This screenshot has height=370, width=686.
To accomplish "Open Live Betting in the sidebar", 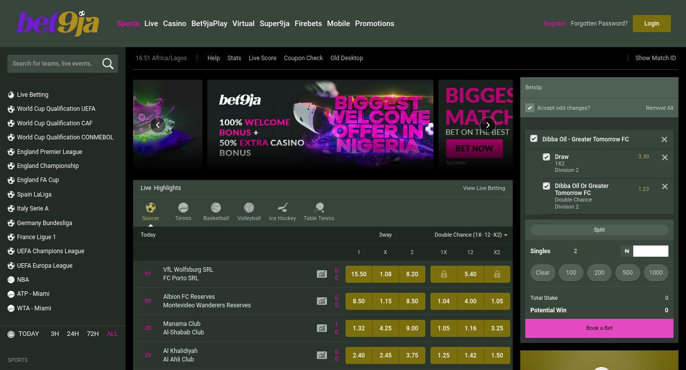I will (x=33, y=95).
